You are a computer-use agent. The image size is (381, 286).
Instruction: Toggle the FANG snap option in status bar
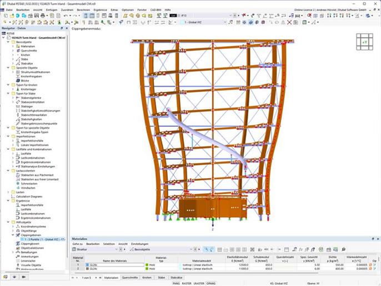pyautogui.click(x=176, y=283)
